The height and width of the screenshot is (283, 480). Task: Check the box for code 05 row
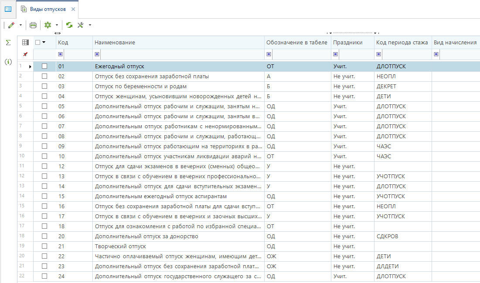44,107
